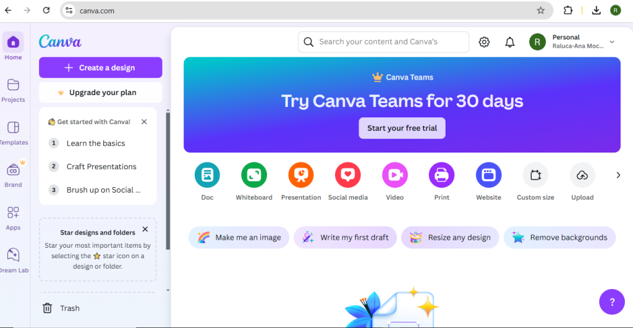Show more design types with right arrow
The image size is (633, 328).
[618, 175]
